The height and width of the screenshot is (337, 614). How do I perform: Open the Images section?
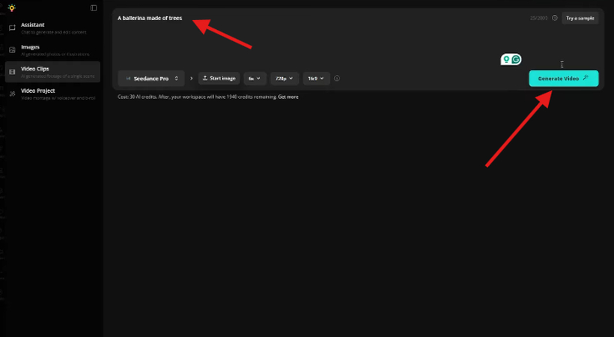[52, 50]
